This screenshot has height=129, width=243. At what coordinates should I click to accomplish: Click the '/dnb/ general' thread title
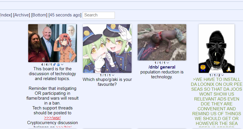pos(162,67)
